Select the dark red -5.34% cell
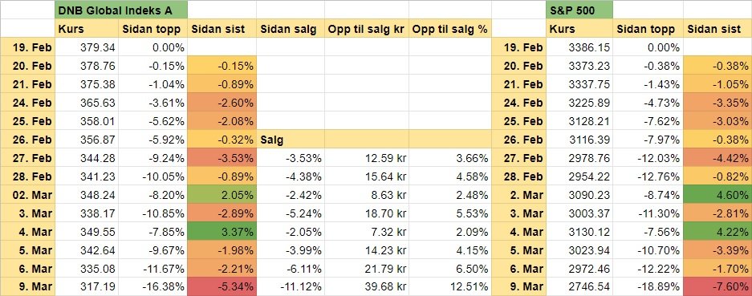The image size is (752, 296). [x=222, y=287]
